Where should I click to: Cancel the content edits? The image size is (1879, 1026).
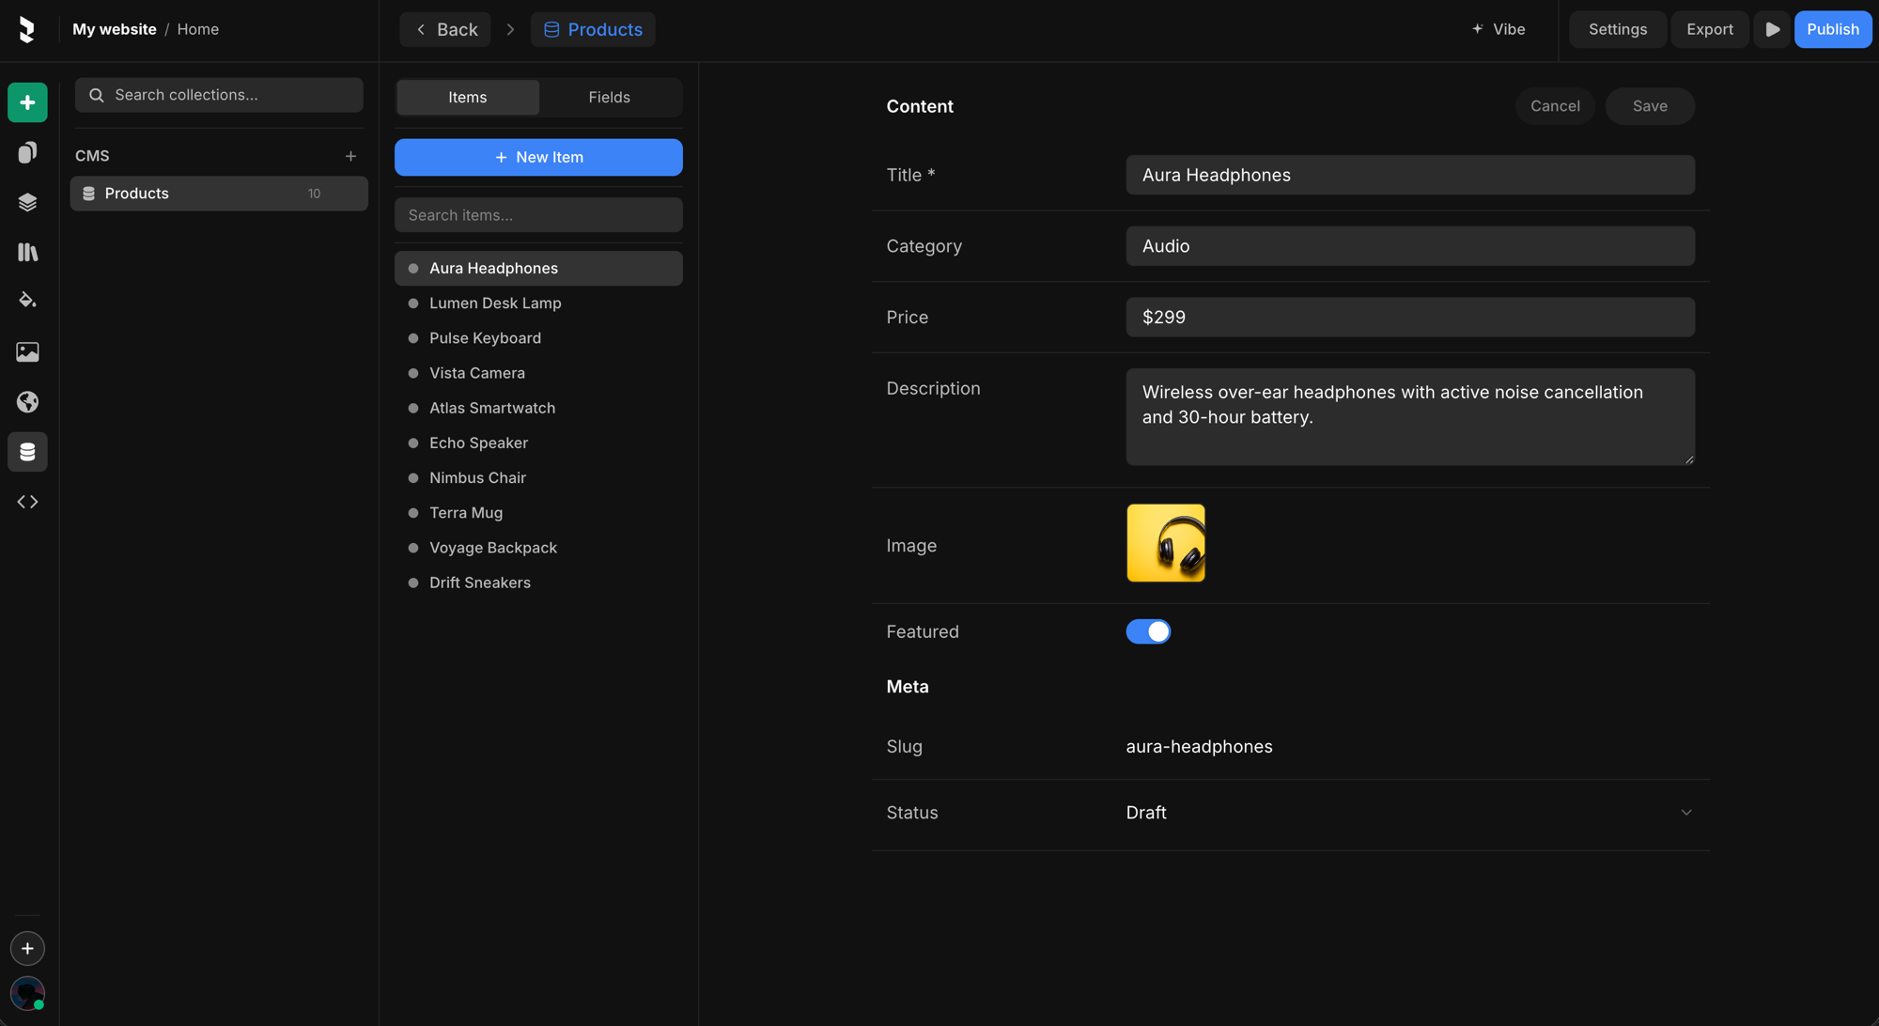pyautogui.click(x=1555, y=106)
